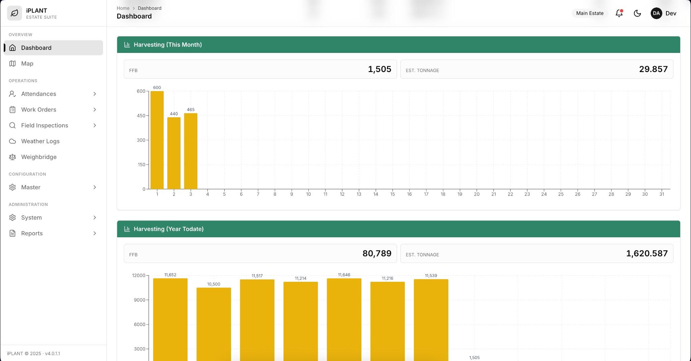Image resolution: width=691 pixels, height=361 pixels.
Task: Open notifications bell icon
Action: [x=619, y=13]
